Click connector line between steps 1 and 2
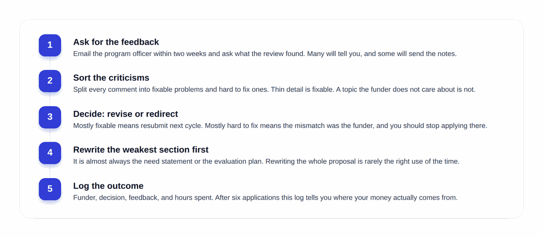 pyautogui.click(x=50, y=64)
